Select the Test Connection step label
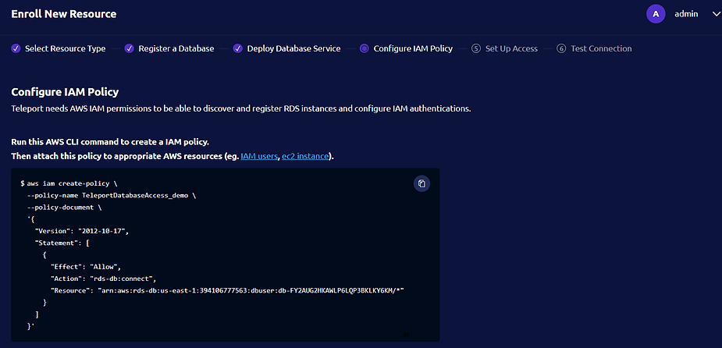Screen dimensions: 722x348 click(x=601, y=48)
